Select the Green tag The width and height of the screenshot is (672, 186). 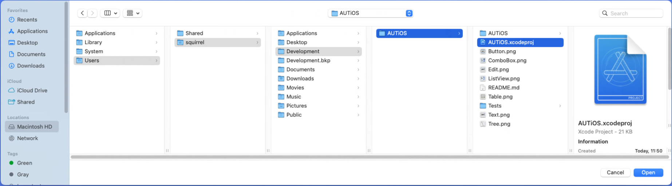coord(24,163)
